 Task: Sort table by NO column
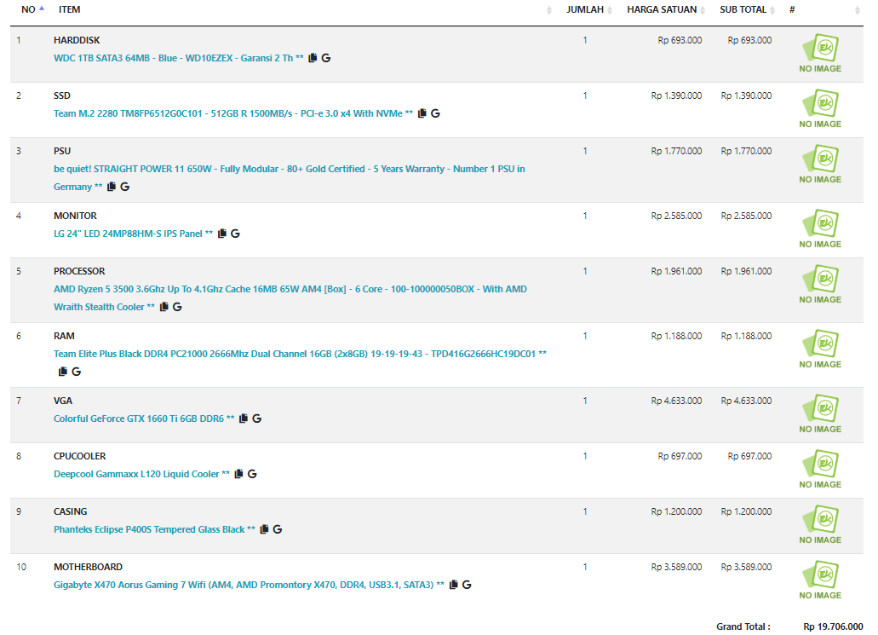click(x=32, y=9)
